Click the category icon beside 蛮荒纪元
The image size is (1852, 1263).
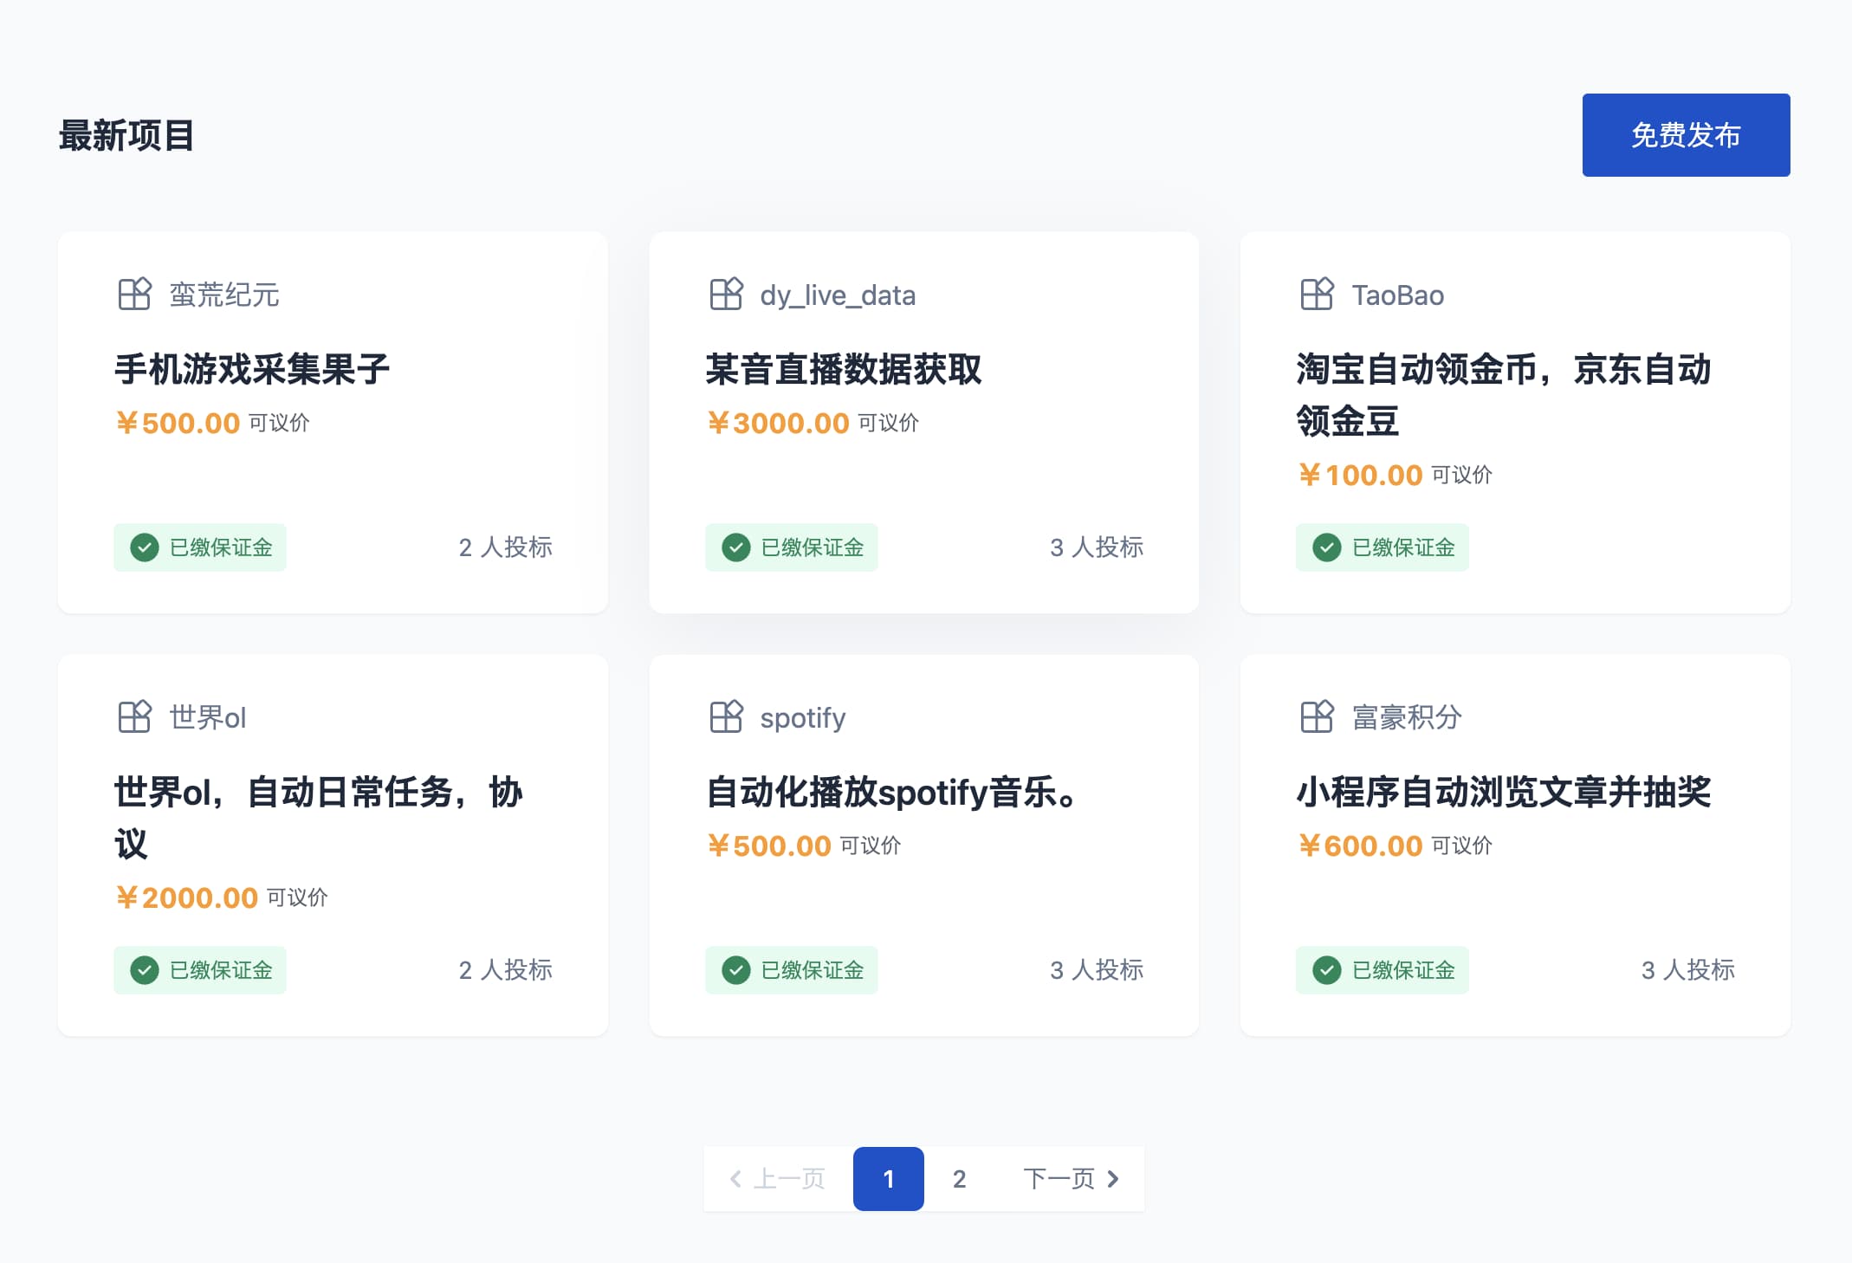(x=134, y=295)
